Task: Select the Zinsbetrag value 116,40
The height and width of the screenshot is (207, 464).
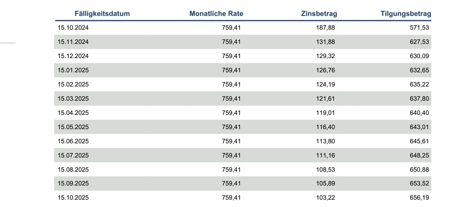Action: [326, 127]
